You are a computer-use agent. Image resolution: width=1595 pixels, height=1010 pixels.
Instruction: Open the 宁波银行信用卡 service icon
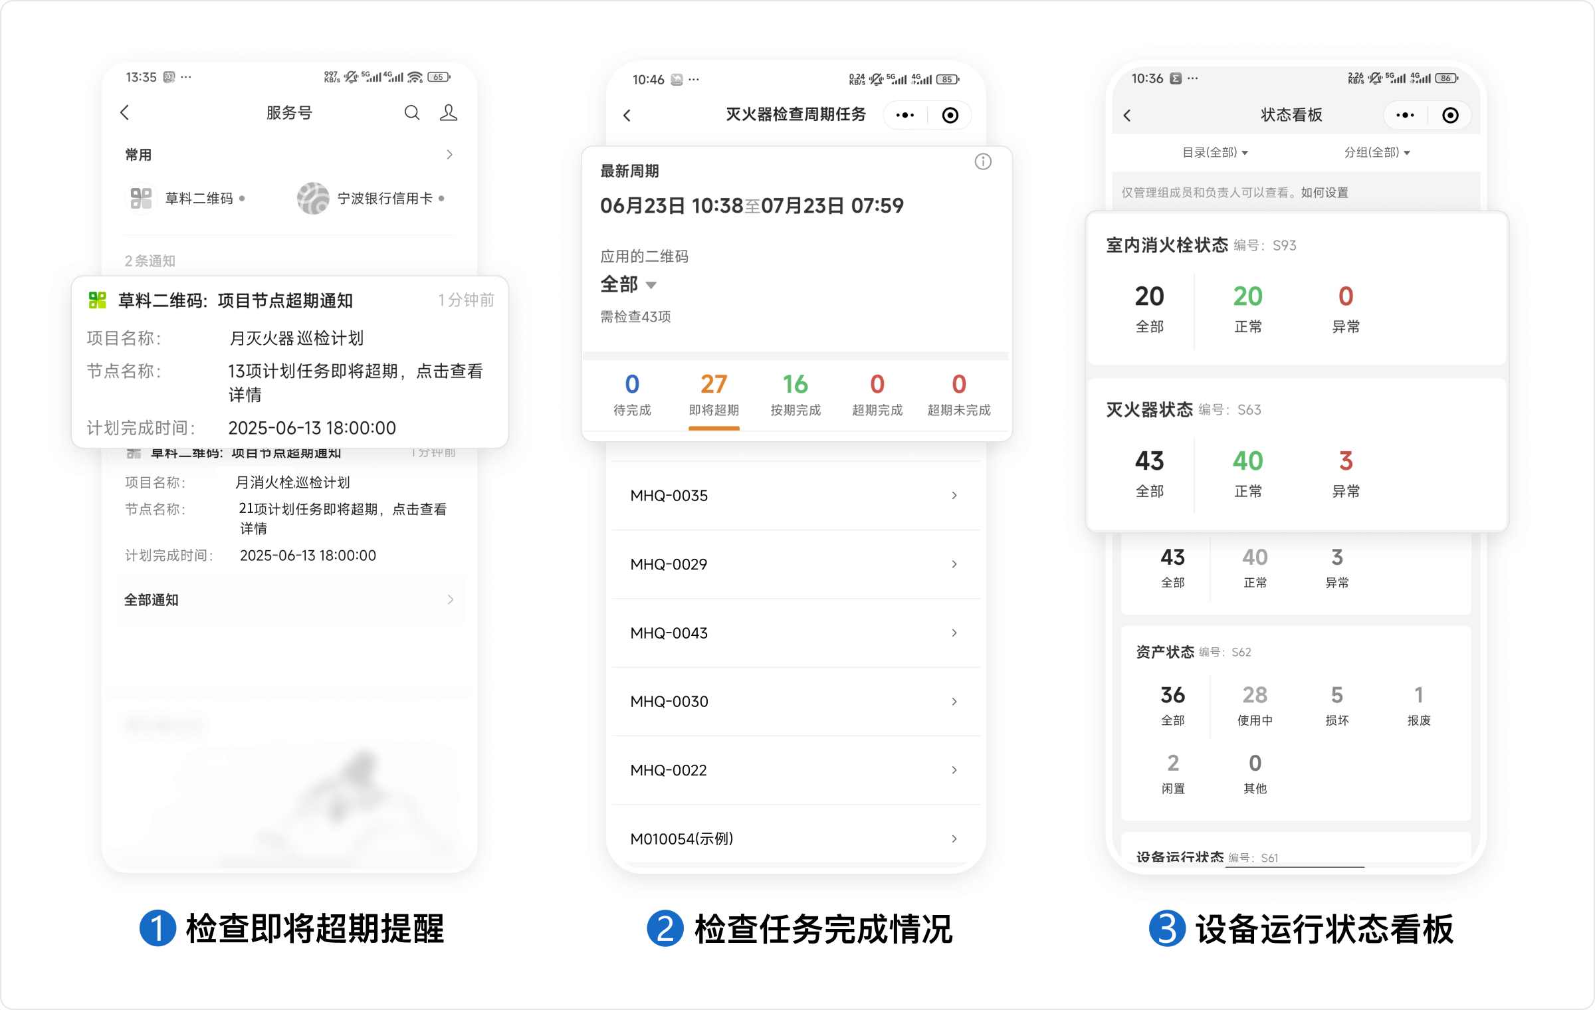coord(313,198)
